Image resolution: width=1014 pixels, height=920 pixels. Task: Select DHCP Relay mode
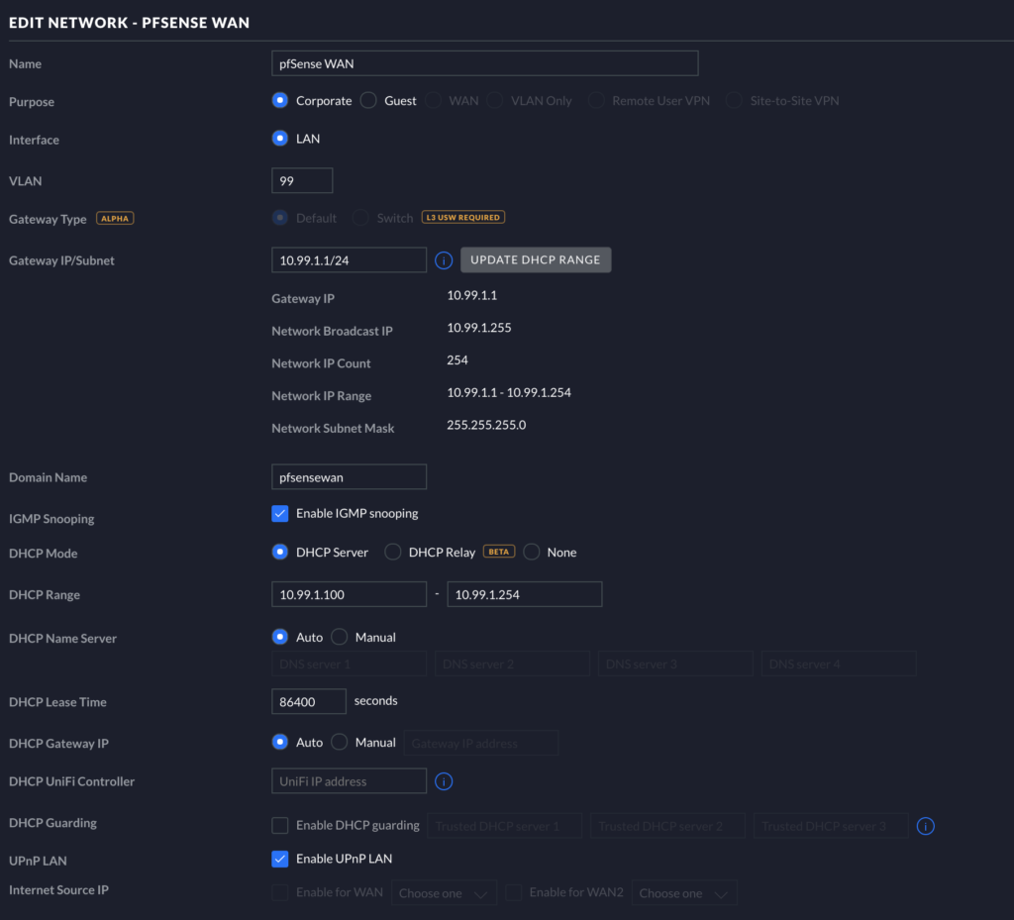coord(393,552)
